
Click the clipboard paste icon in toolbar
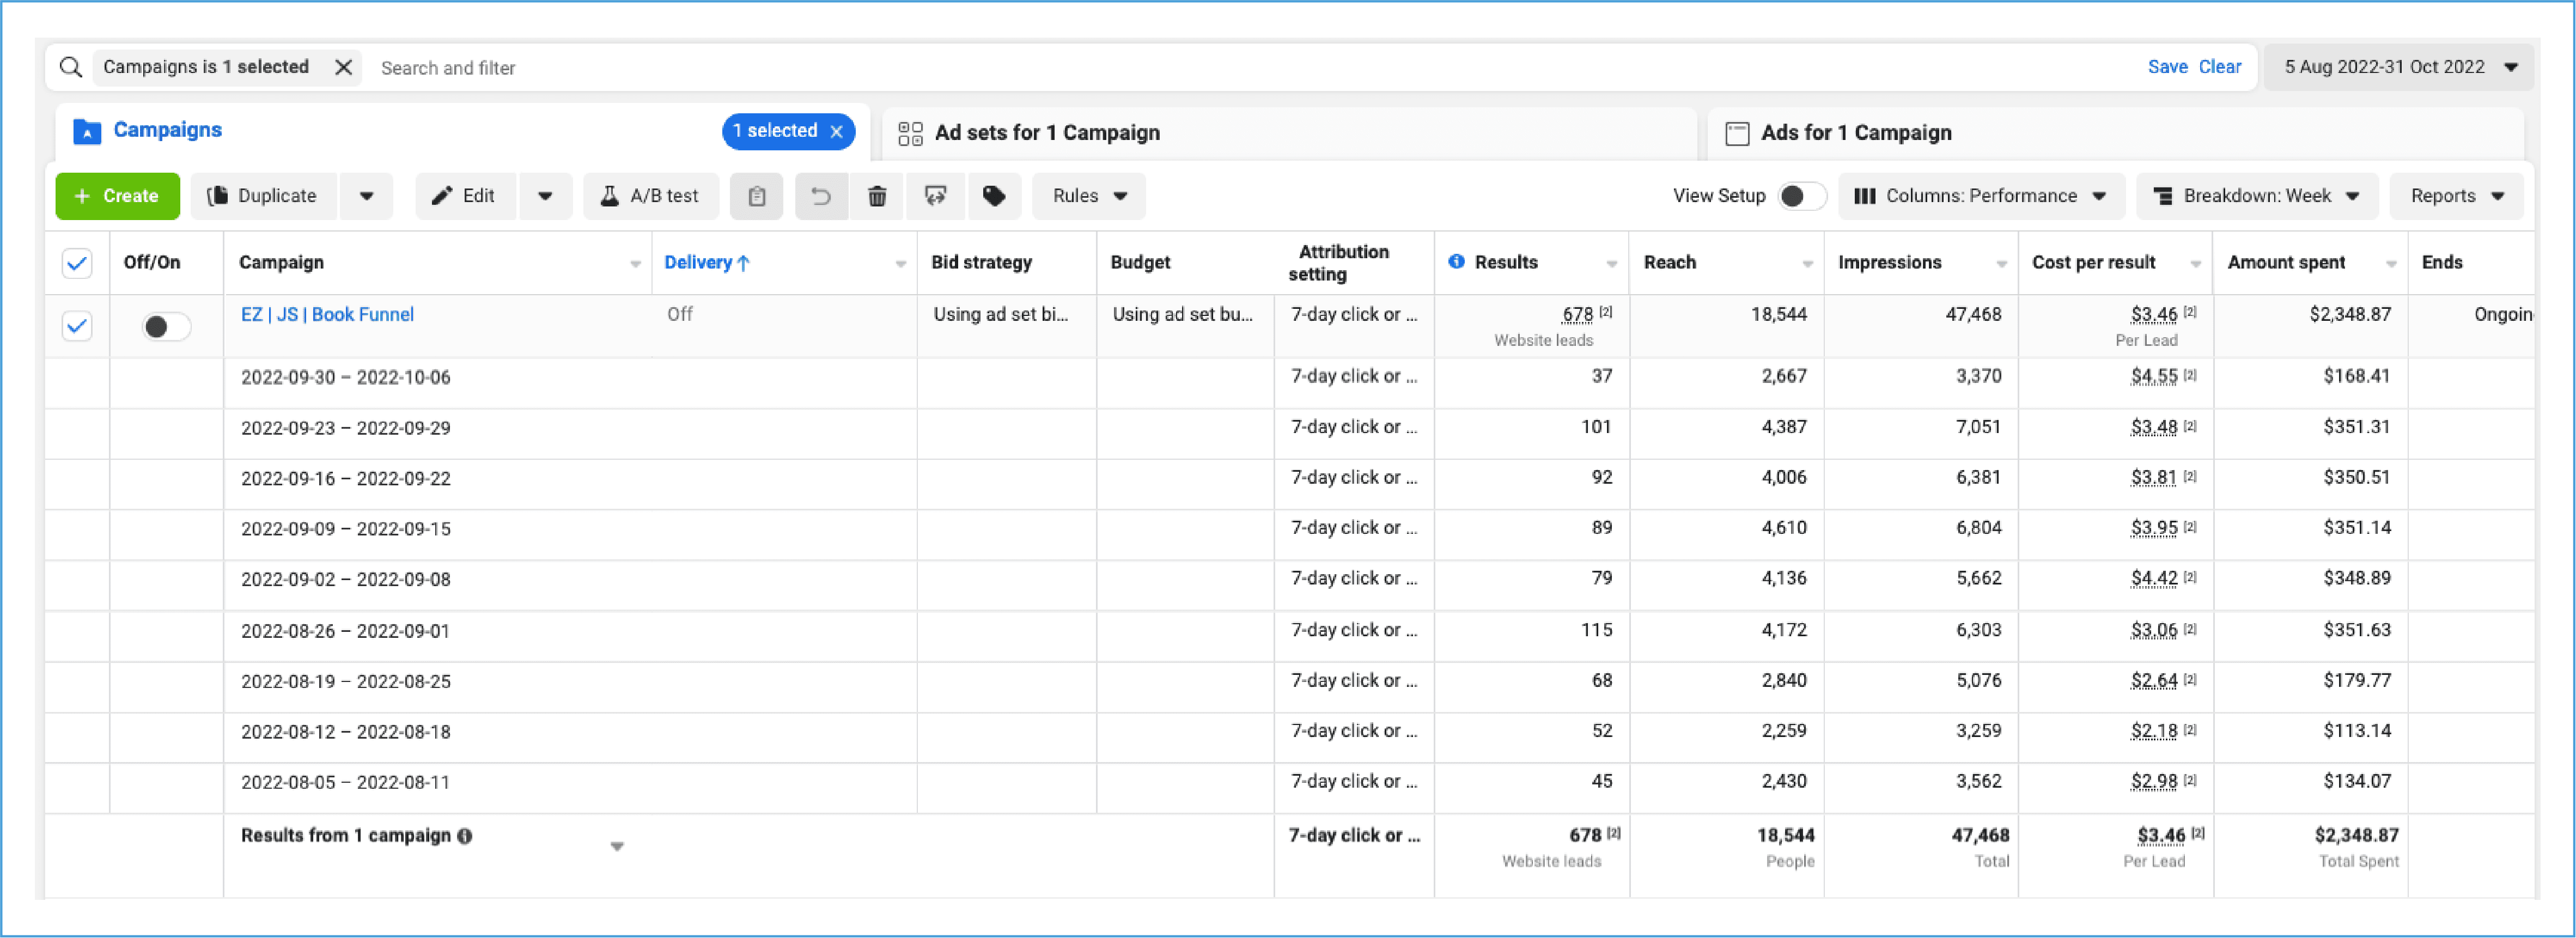pyautogui.click(x=756, y=196)
